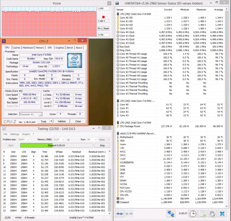Click the Vcore graph Reset button
Image resolution: width=231 pixels, height=221 pixels.
click(106, 29)
